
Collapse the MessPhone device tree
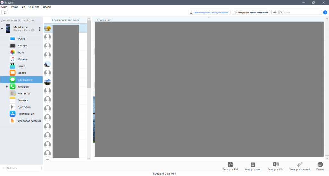tap(2, 29)
